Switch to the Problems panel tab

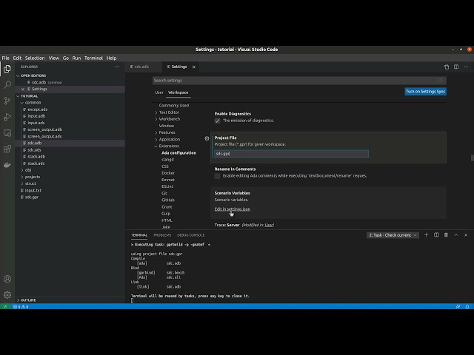pos(162,235)
